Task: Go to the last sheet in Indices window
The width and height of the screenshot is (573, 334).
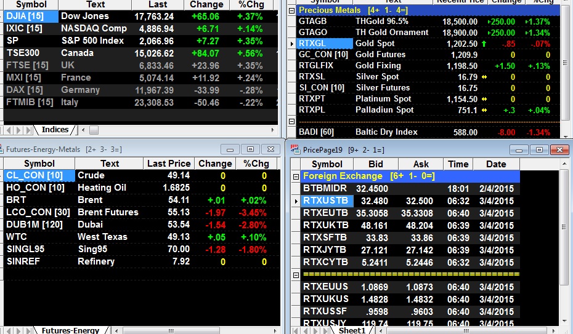Action: coord(28,130)
